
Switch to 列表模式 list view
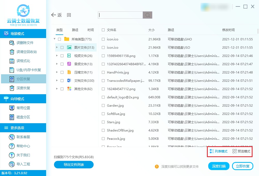coord(218,151)
